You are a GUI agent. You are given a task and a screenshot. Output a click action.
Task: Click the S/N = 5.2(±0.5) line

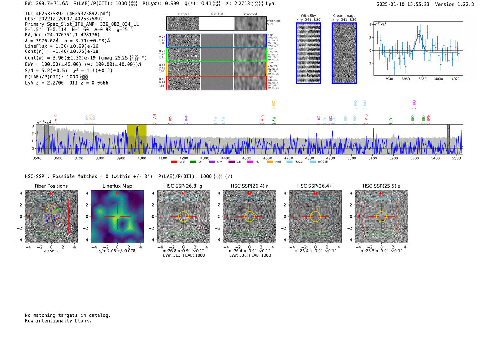[68, 71]
